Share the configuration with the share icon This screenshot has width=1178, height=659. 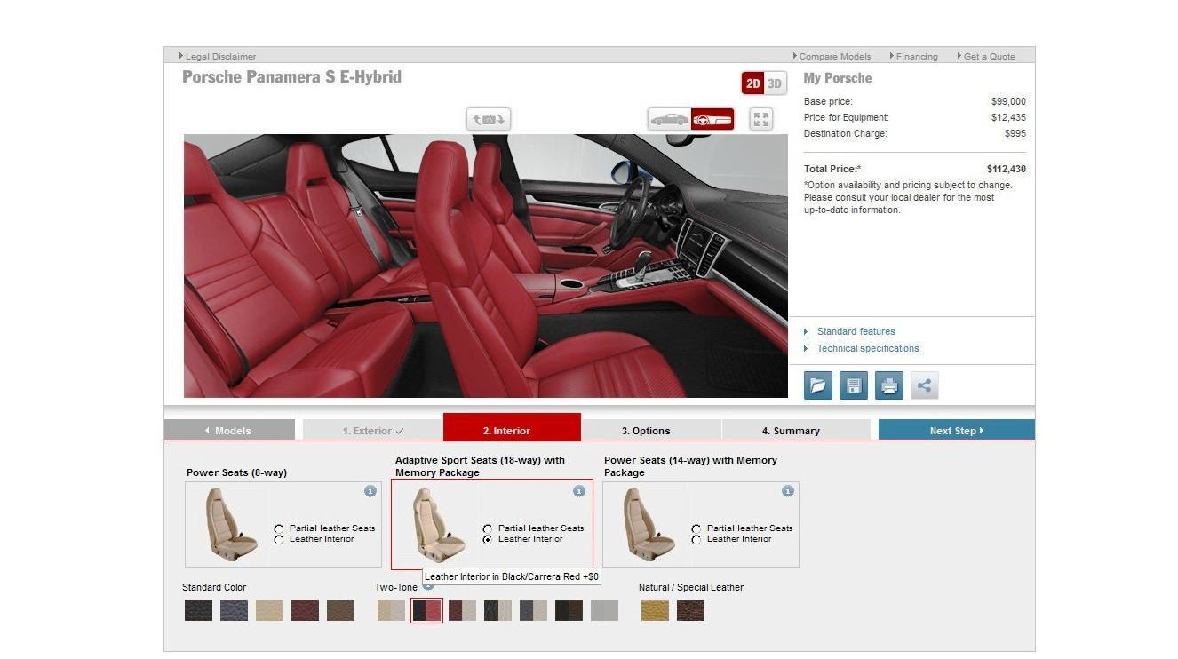click(x=925, y=385)
